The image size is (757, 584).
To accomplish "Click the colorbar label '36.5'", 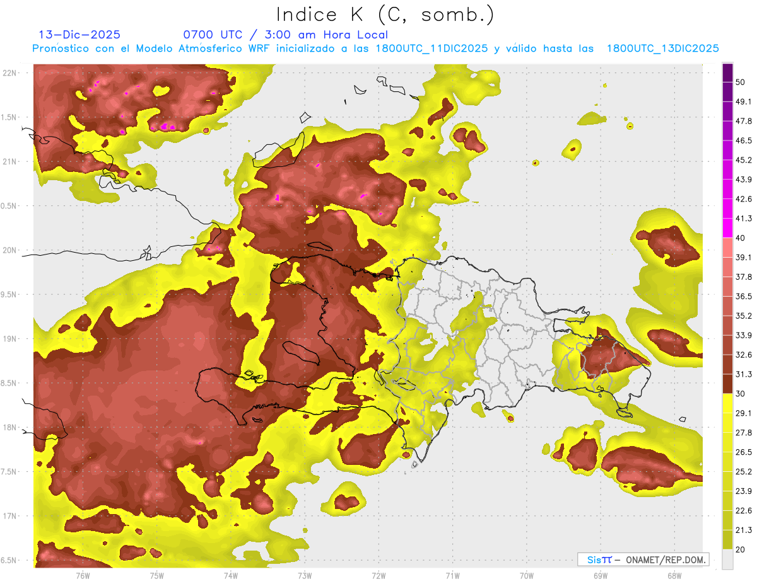I will (744, 296).
